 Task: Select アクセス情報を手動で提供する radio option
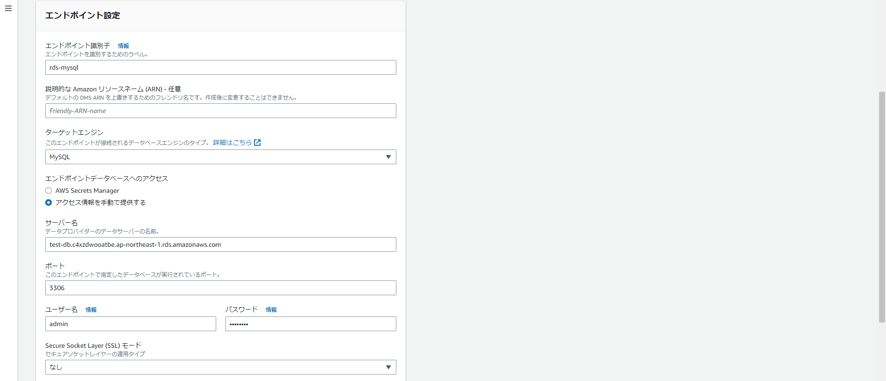pos(49,202)
